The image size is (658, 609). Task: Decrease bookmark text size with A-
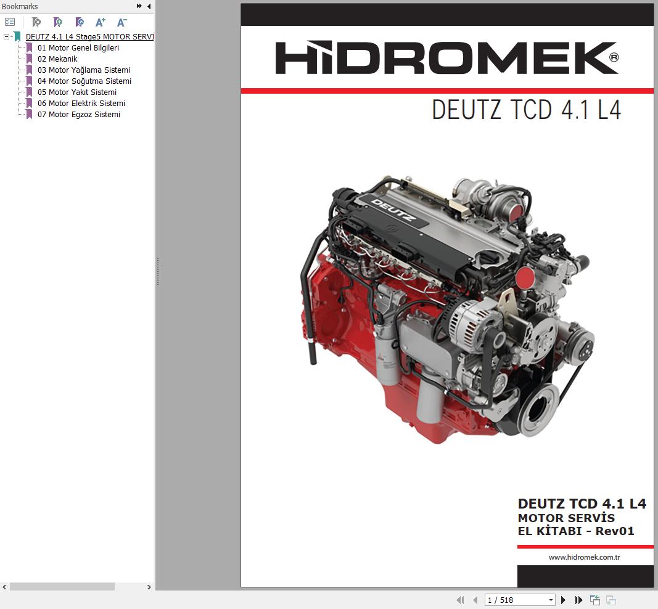click(121, 22)
